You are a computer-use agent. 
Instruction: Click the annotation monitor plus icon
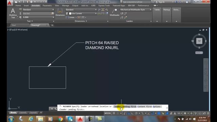coord(191,113)
